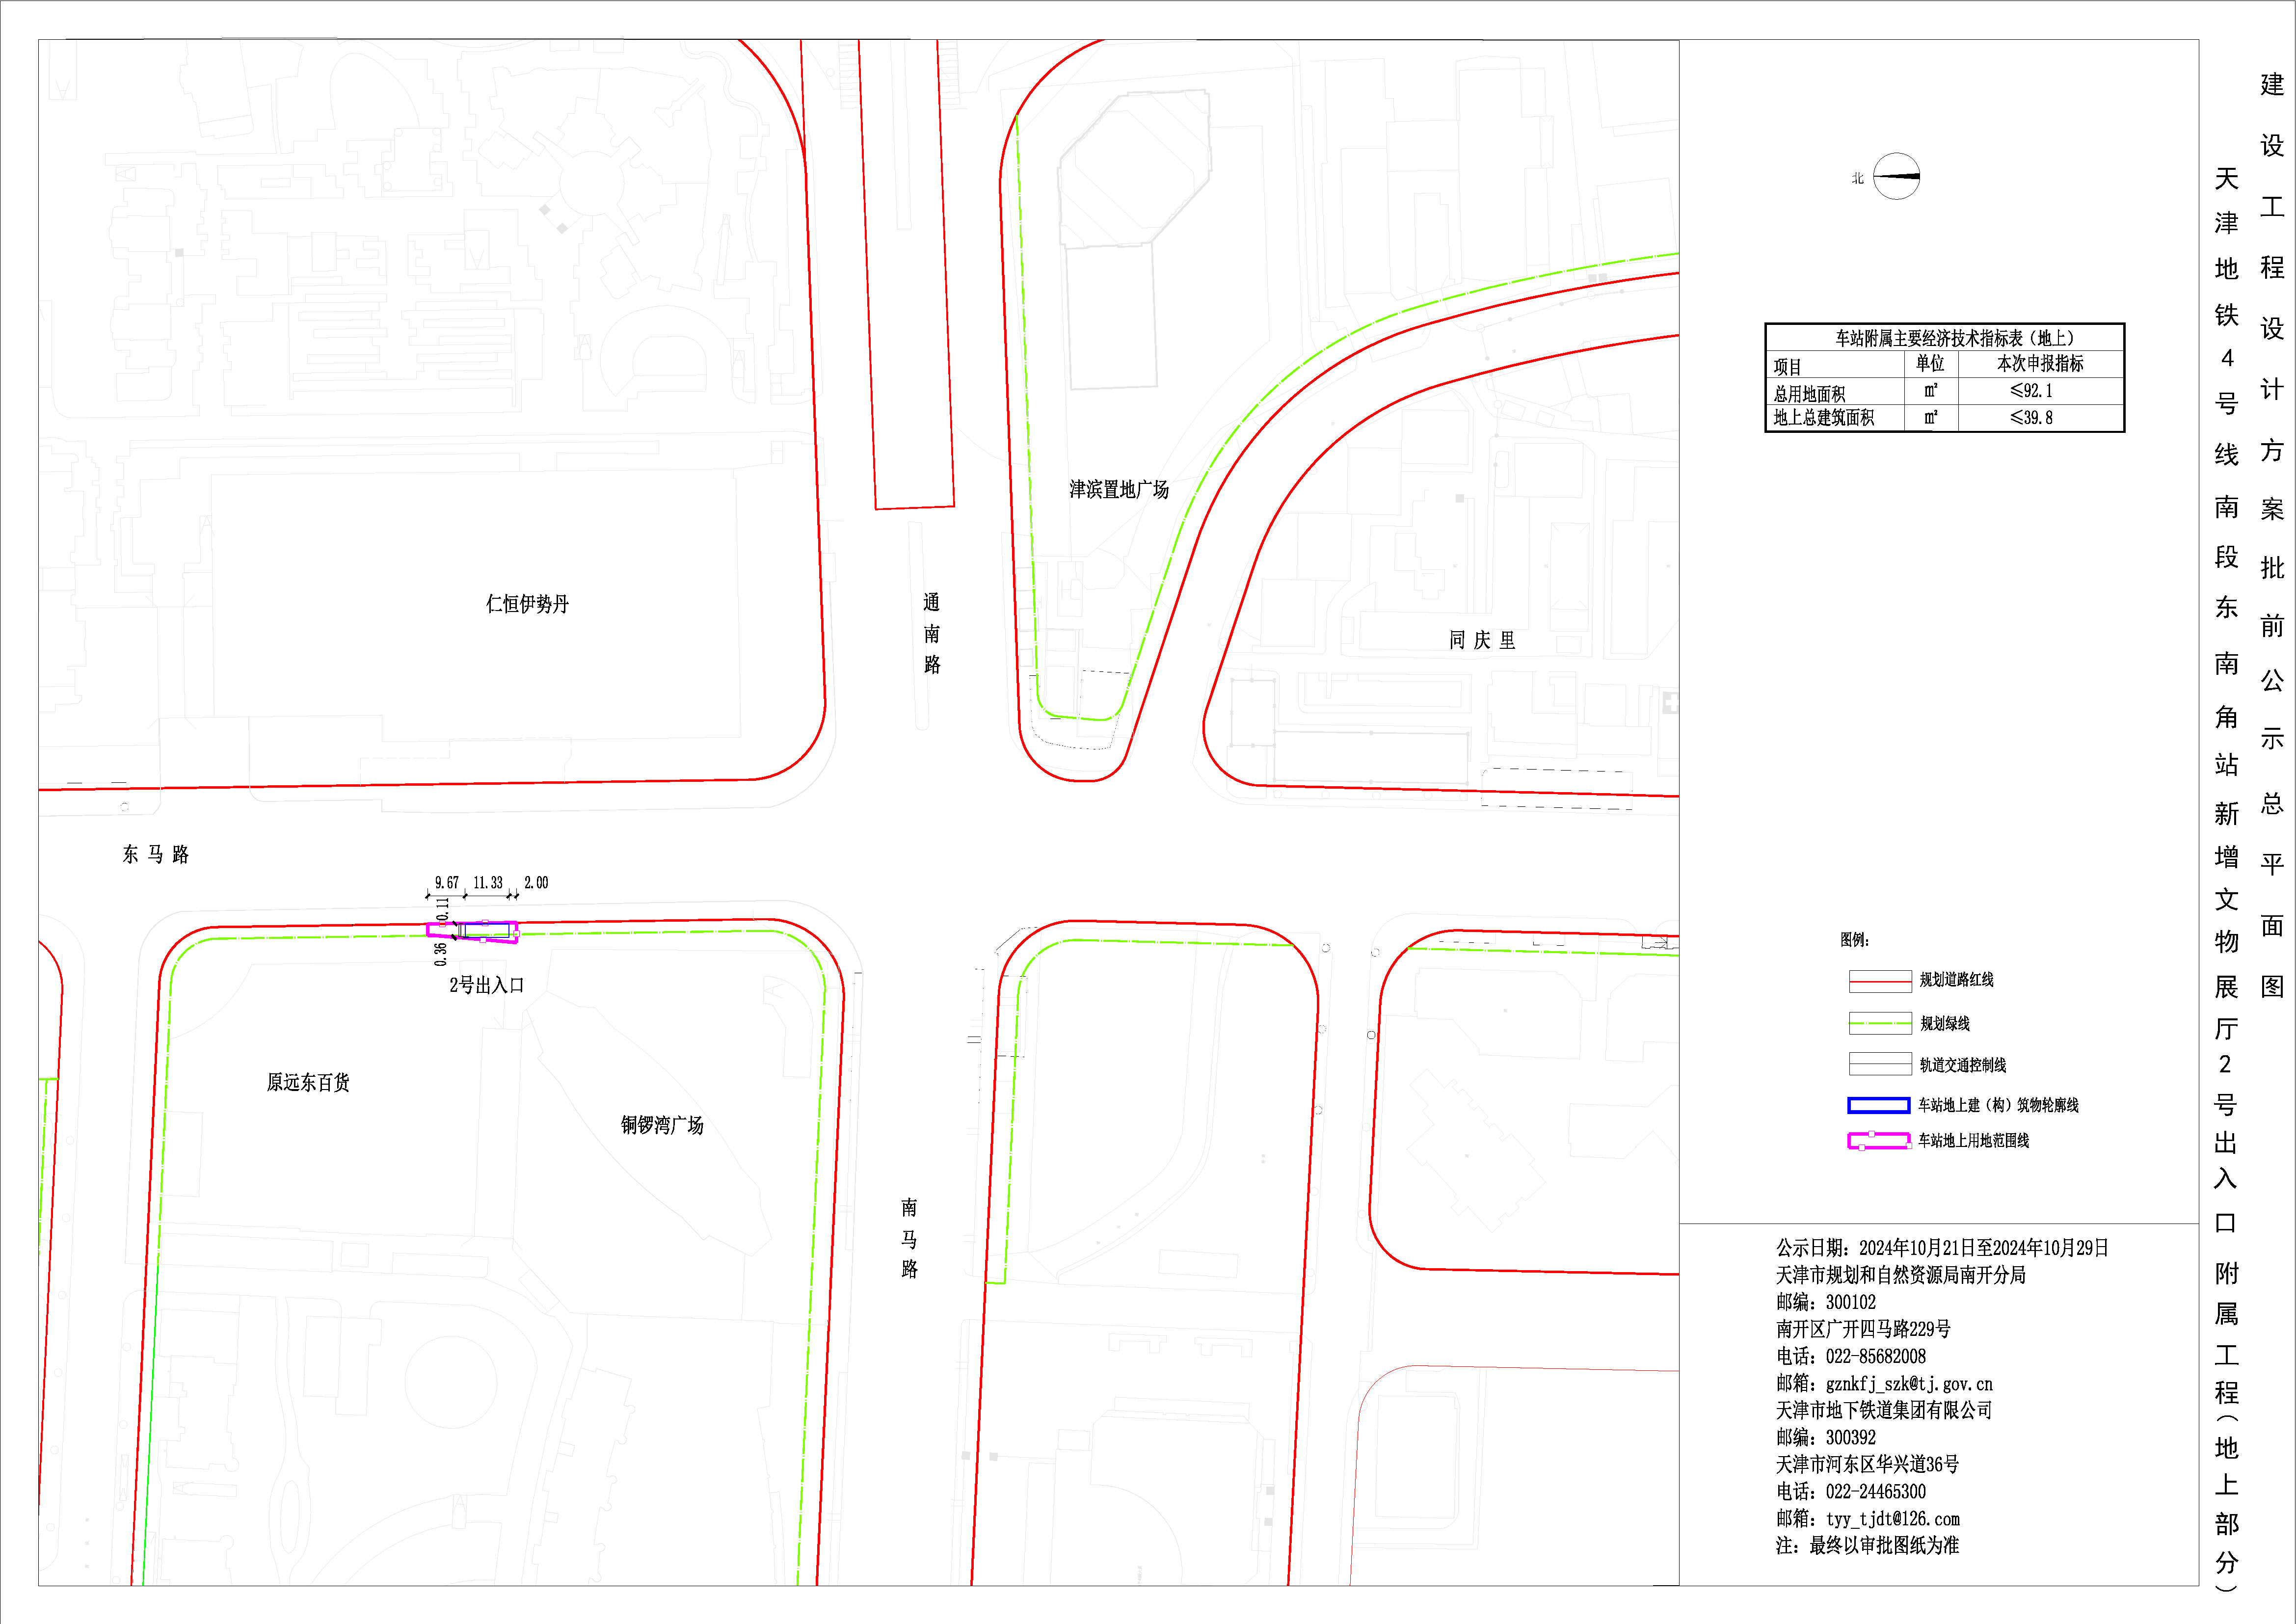This screenshot has width=2296, height=1624.
Task: Click the 东马路 road name
Action: [x=156, y=854]
